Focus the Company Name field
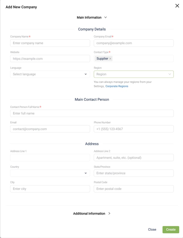Image resolution: width=183 pixels, height=238 pixels. point(50,43)
